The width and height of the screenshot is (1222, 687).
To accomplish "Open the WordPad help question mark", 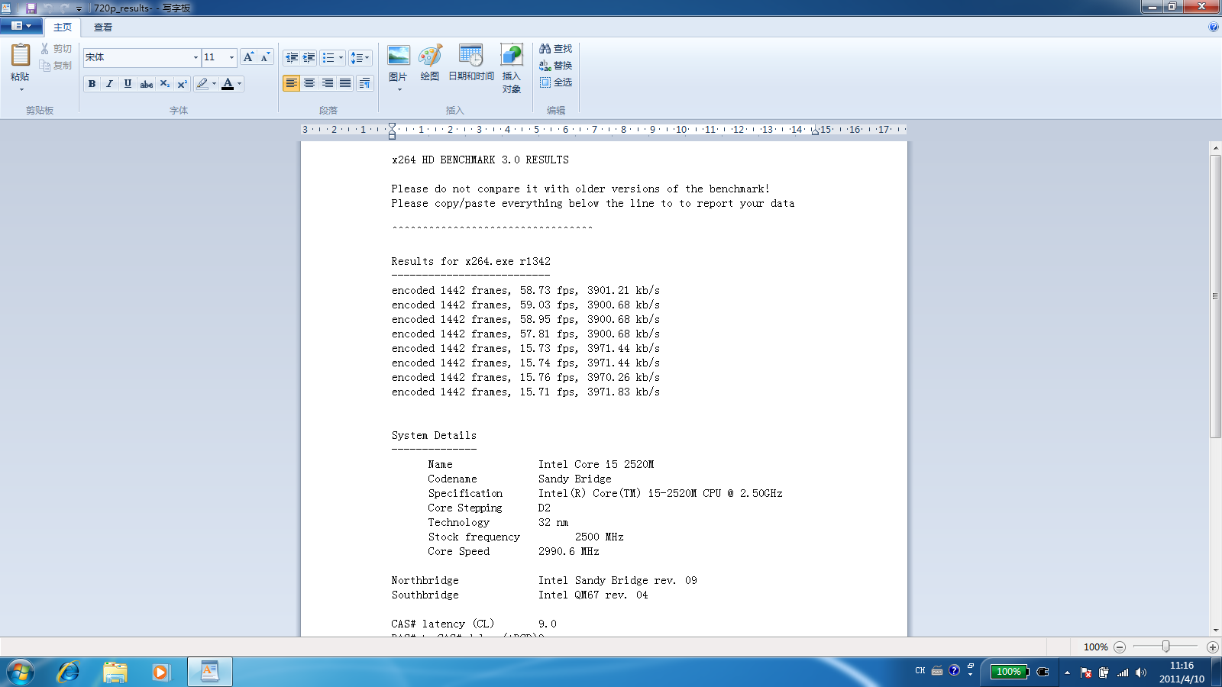I will click(1214, 27).
